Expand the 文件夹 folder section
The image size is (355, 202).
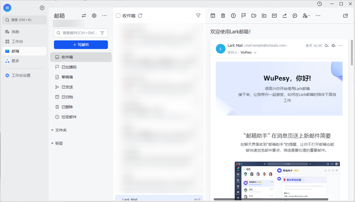tap(52, 130)
